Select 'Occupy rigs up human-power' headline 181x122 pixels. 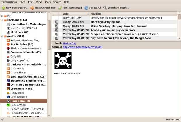pos(126,18)
